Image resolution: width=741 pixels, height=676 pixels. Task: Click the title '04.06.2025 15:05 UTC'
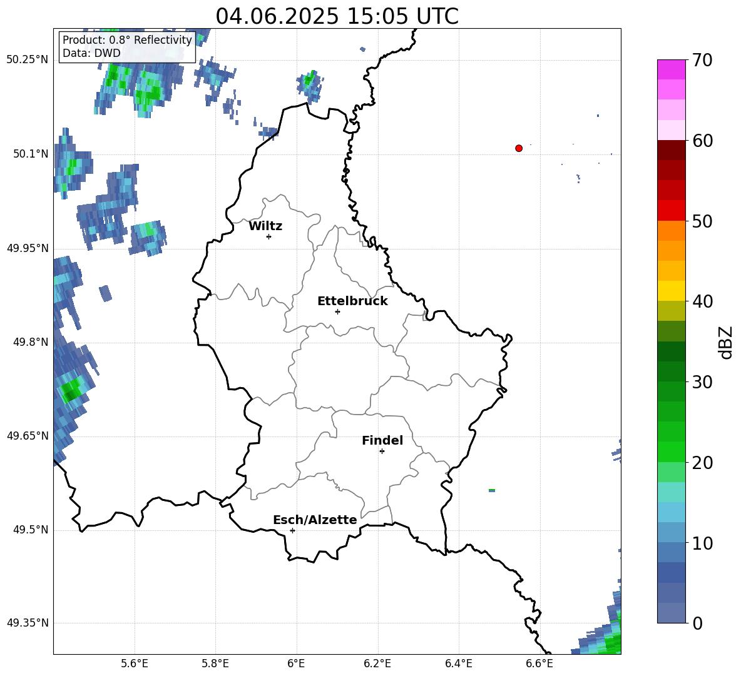coord(337,16)
